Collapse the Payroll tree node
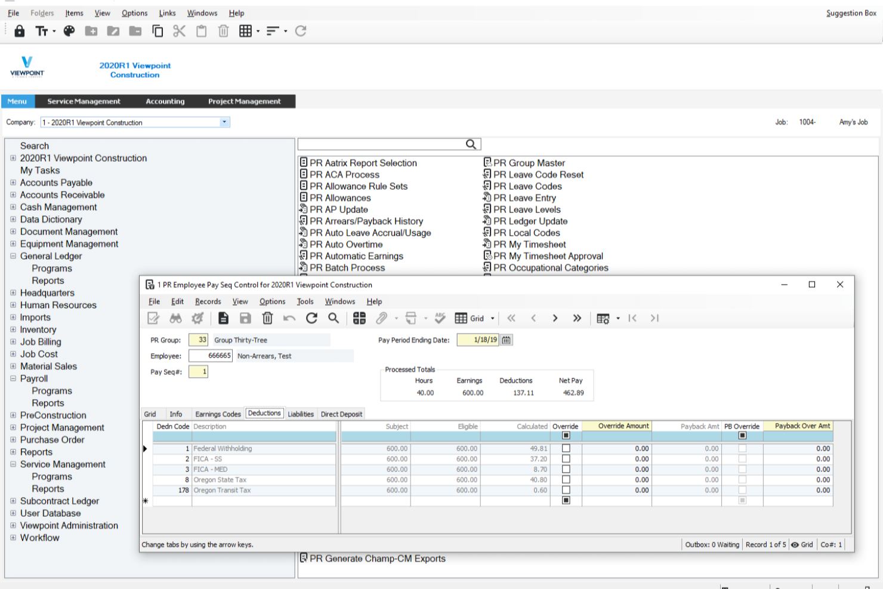The width and height of the screenshot is (883, 589). [x=13, y=378]
